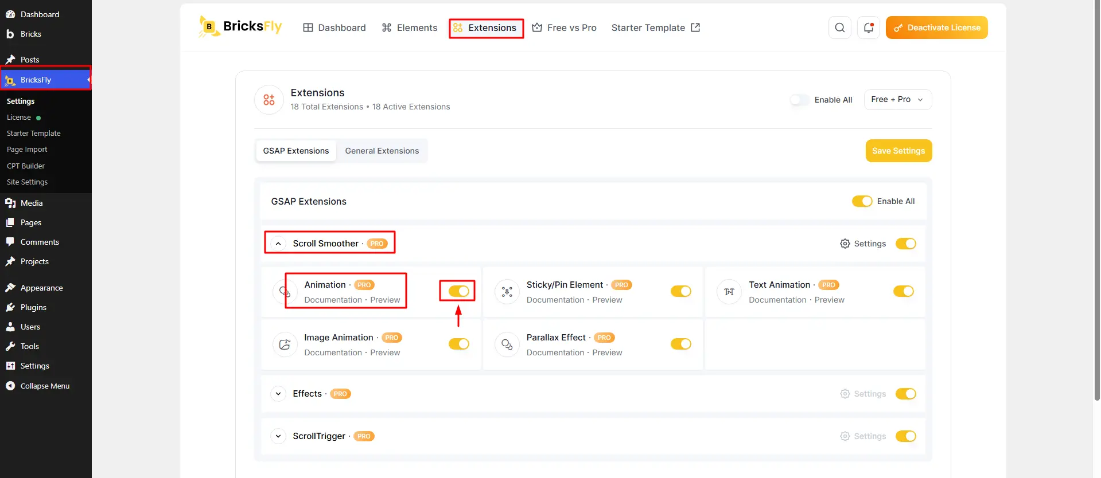Click the WordPress Settings sidebar icon
Screen dimensions: 1101x478
tap(10, 366)
